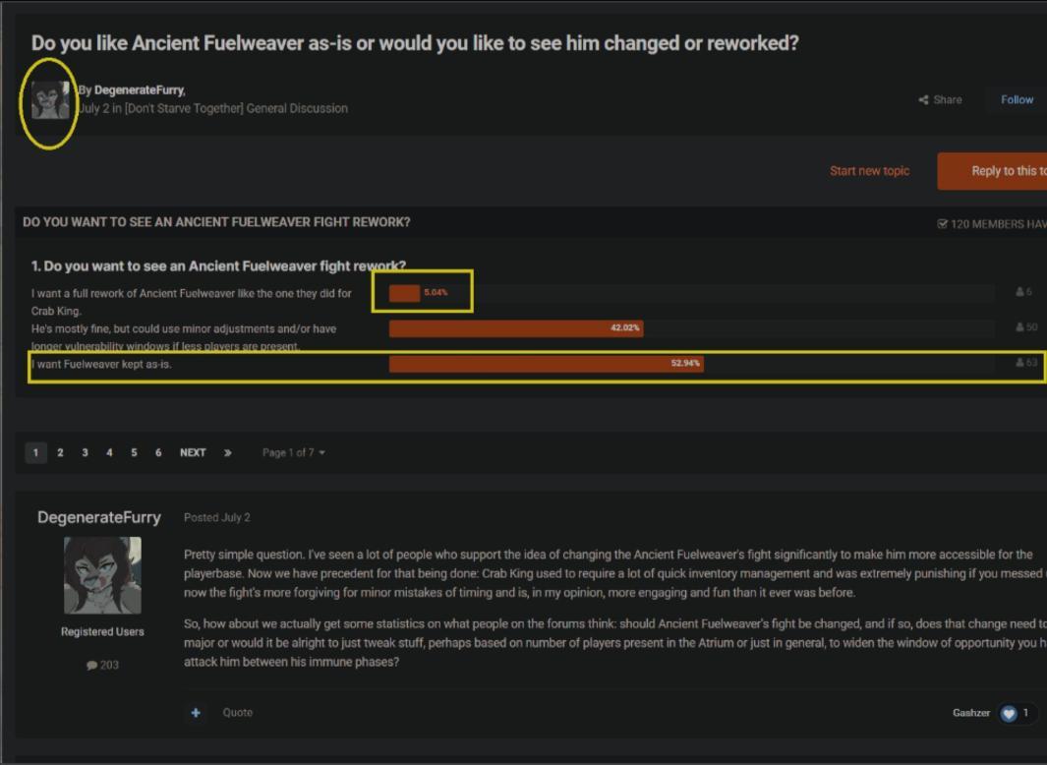Open the Page 1 of 7 dropdown
The height and width of the screenshot is (765, 1047).
click(293, 453)
